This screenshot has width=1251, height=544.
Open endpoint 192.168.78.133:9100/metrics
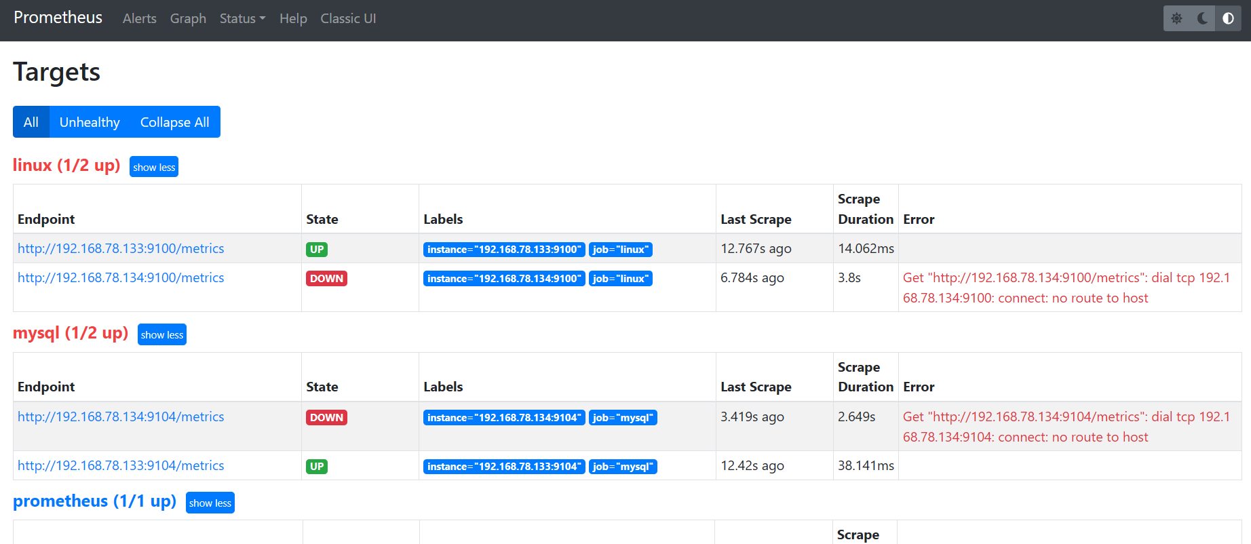121,248
